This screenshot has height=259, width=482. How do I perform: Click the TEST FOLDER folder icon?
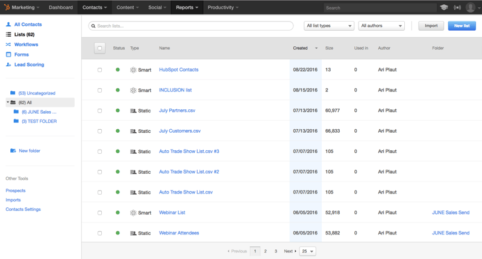point(16,121)
